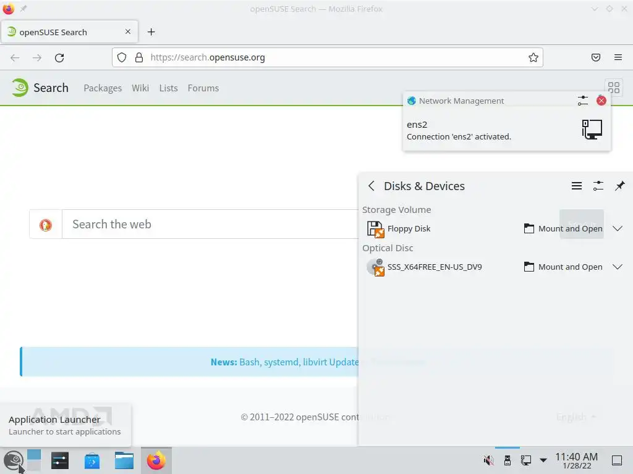Screen dimensions: 633x474
Task: Save page to Pocket
Action: 596,57
